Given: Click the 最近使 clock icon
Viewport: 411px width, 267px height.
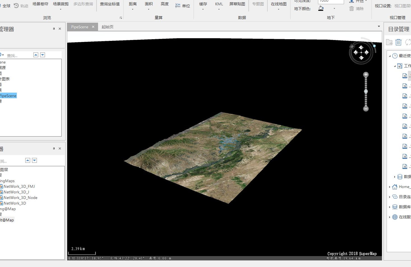Looking at the screenshot, I should (x=395, y=56).
